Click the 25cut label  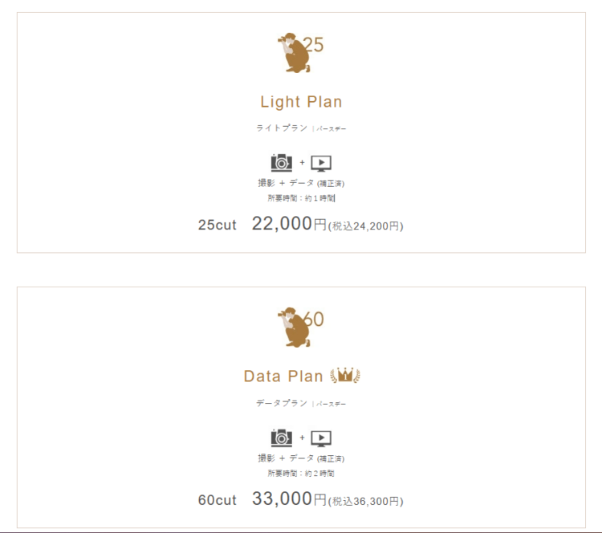(218, 225)
